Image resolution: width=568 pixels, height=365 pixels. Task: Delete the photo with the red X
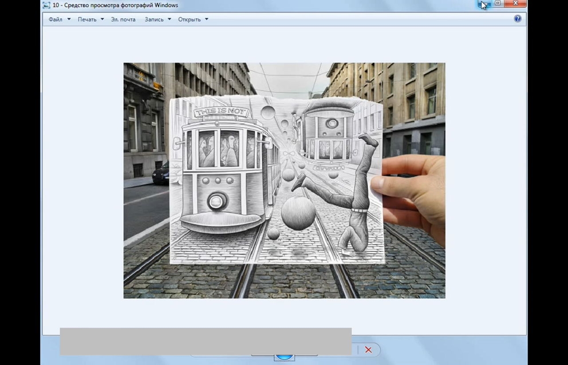tap(368, 349)
